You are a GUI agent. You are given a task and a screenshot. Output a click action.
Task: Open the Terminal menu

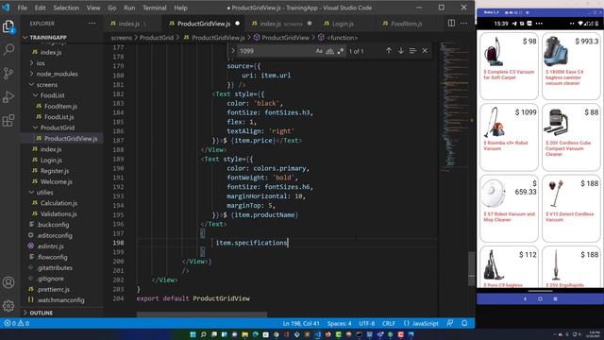(155, 8)
